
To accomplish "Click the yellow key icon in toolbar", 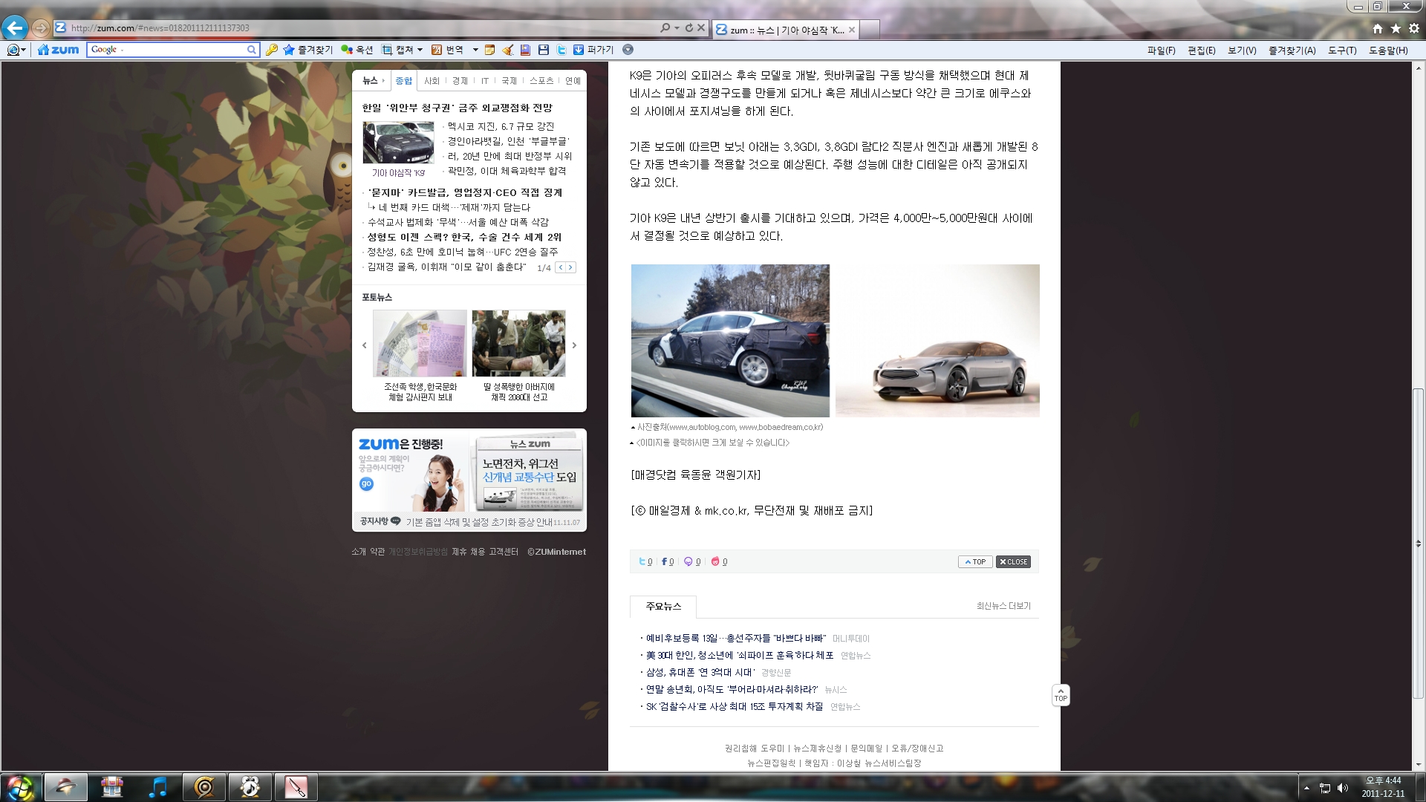I will (272, 50).
